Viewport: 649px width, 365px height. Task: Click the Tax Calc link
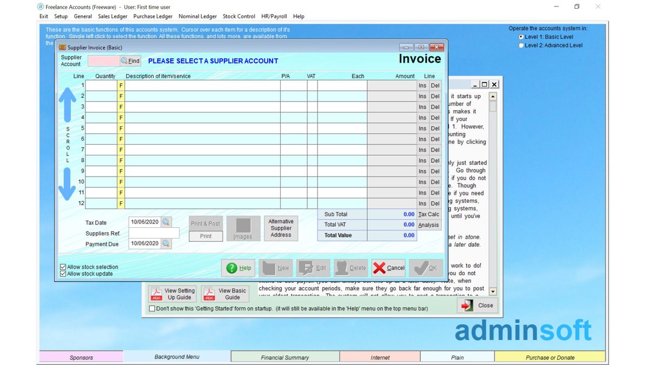[428, 214]
